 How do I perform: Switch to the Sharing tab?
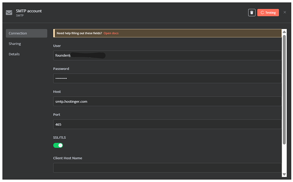tap(15, 44)
